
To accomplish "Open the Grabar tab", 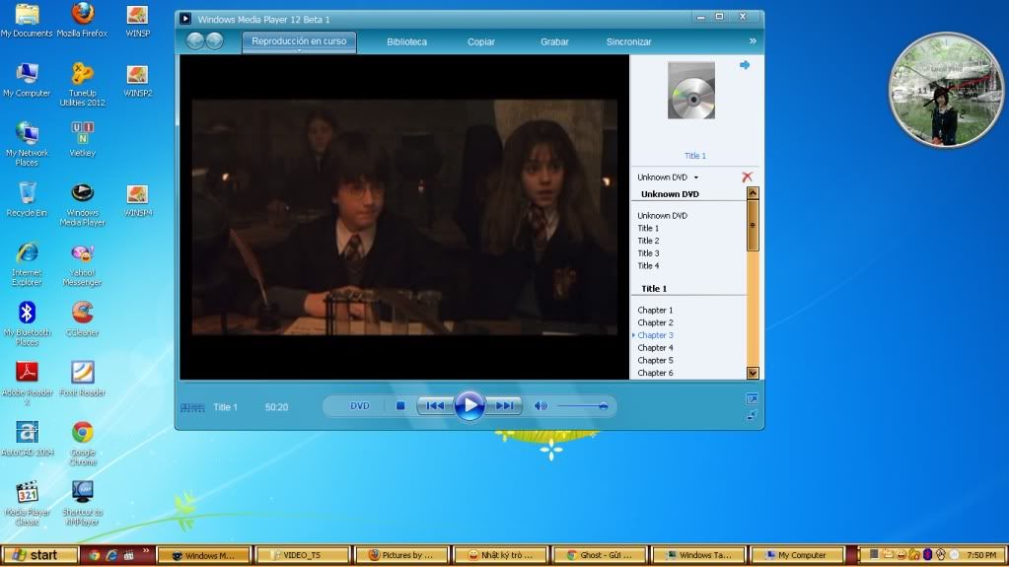I will (x=554, y=41).
